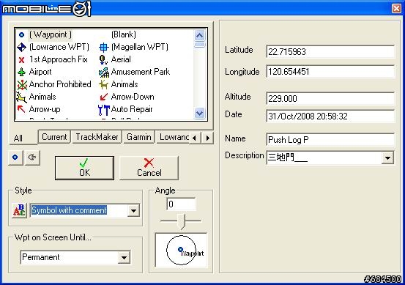Select the Airport plane icon
The image size is (405, 285).
point(22,72)
